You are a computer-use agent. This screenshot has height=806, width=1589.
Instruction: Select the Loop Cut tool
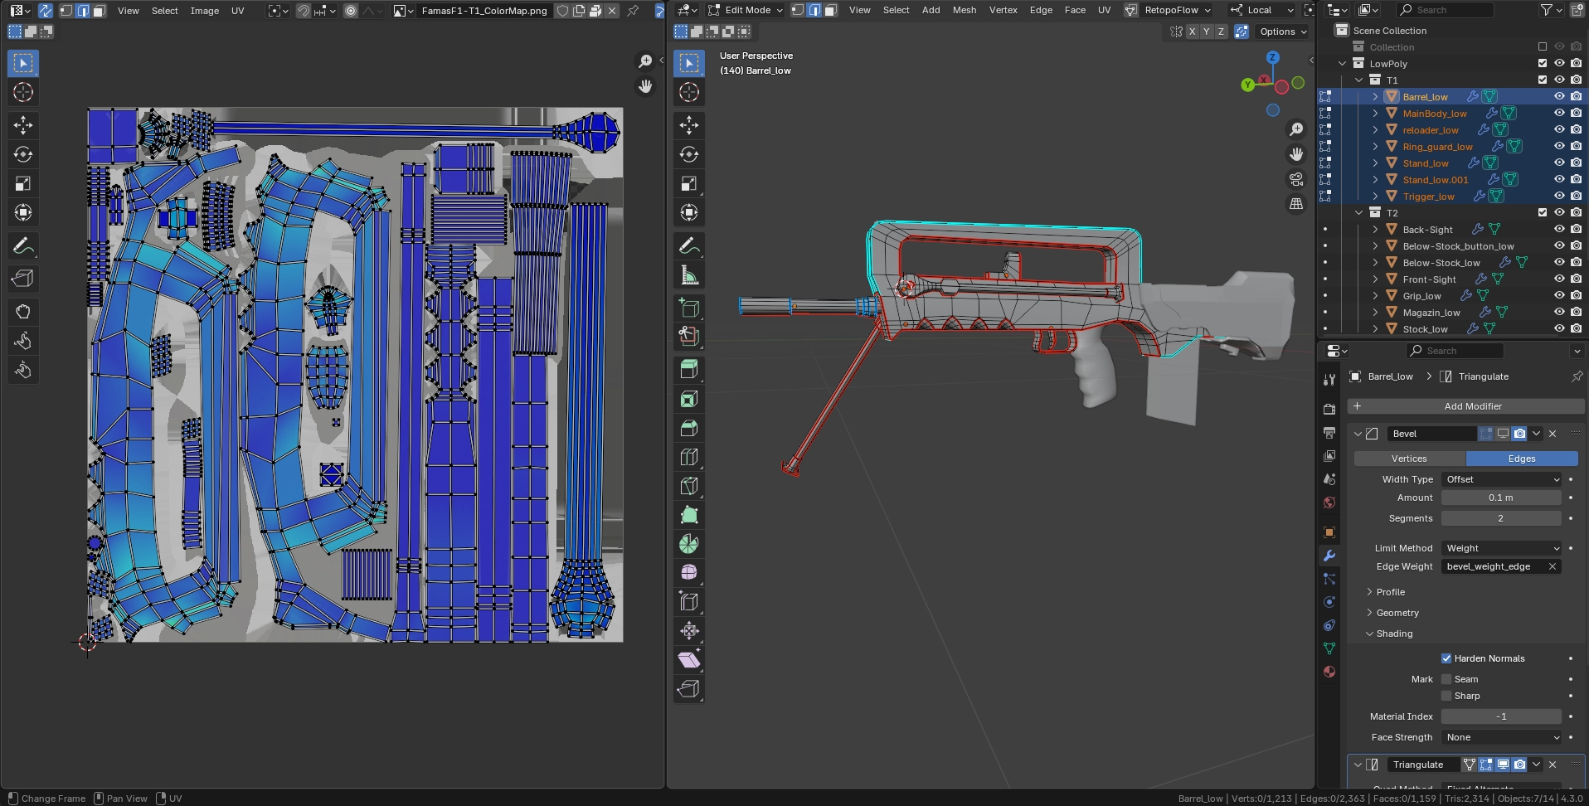[688, 457]
